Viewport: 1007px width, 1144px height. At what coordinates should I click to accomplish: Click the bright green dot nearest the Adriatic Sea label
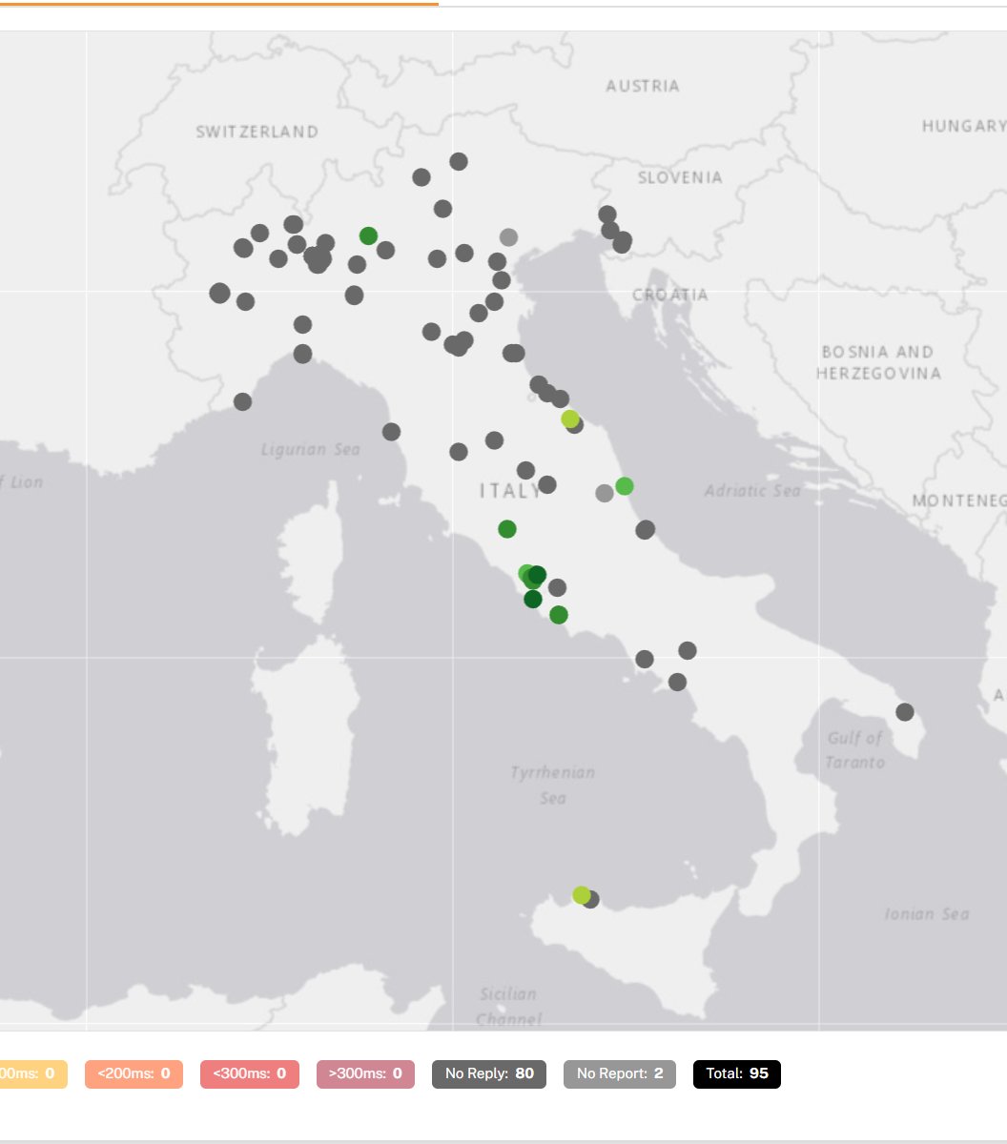tap(624, 486)
